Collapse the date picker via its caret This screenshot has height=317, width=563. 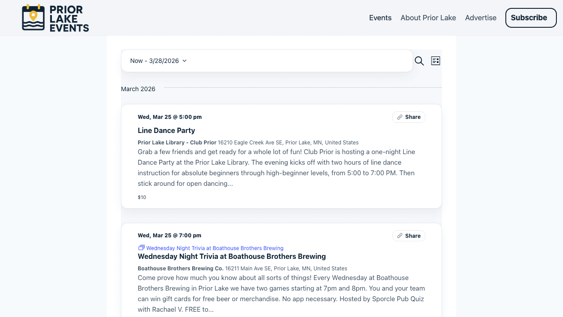pyautogui.click(x=184, y=61)
